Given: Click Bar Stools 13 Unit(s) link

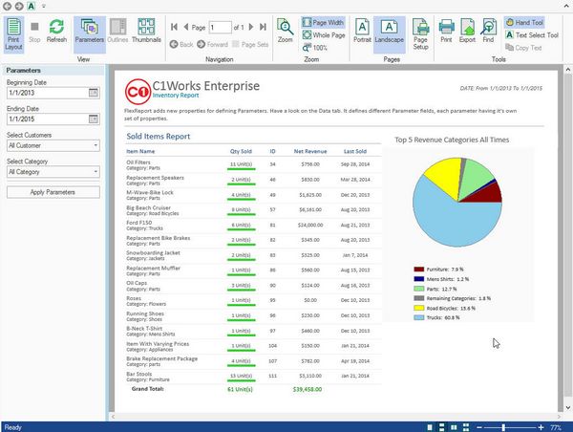Looking at the screenshot, I should (241, 376).
